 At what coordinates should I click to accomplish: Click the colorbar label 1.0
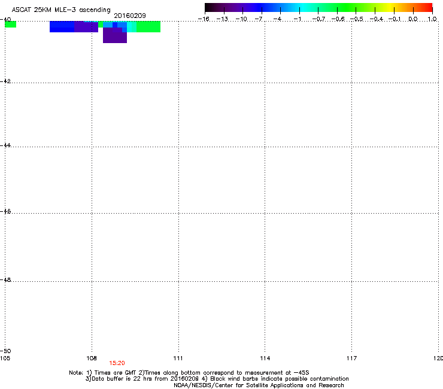tap(432, 19)
